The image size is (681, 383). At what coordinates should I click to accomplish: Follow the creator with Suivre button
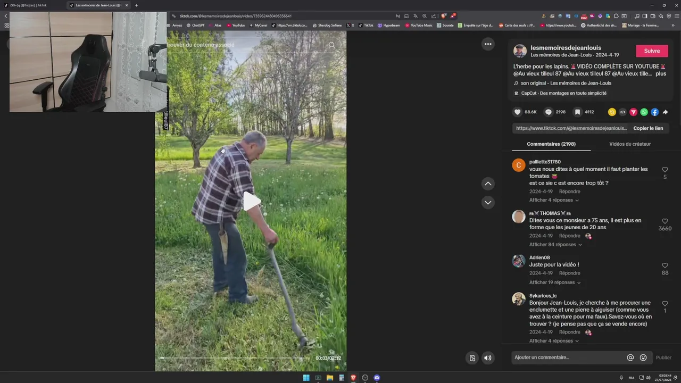tap(652, 51)
